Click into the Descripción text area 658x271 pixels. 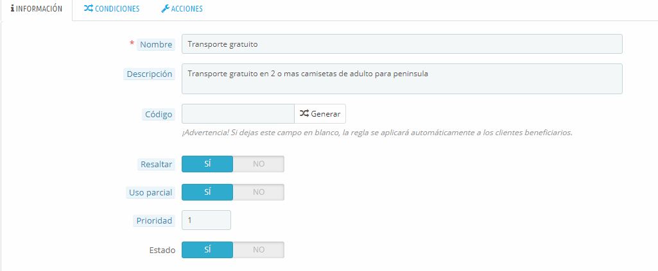click(402, 79)
